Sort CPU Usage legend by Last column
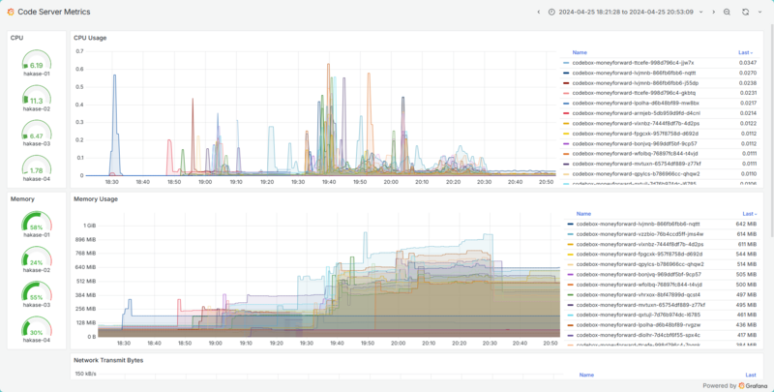The image size is (774, 392). [745, 52]
